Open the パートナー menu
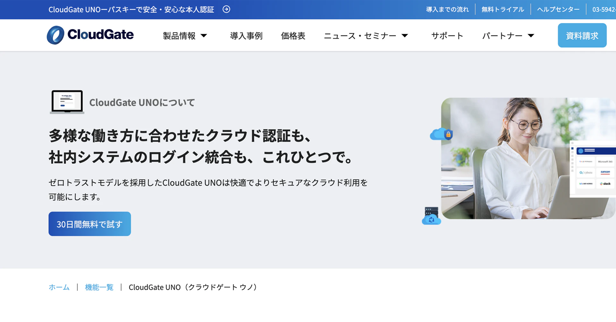The width and height of the screenshot is (616, 322). (x=502, y=36)
